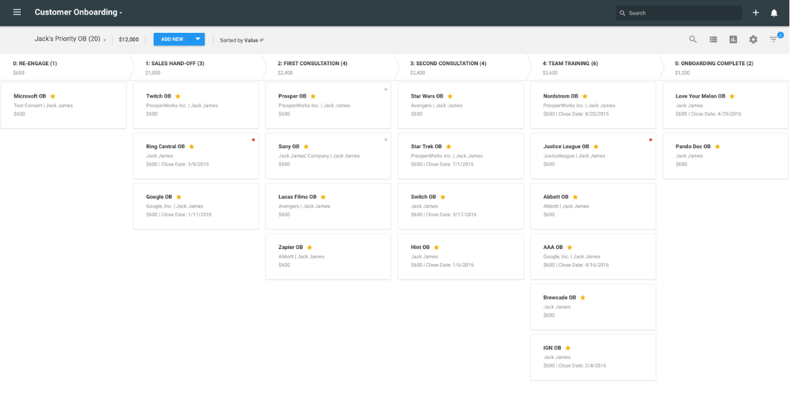The image size is (790, 418).
Task: Toggle star on Microsoft OB card
Action: coord(53,96)
